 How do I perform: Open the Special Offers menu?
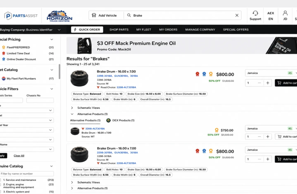tap(236, 30)
